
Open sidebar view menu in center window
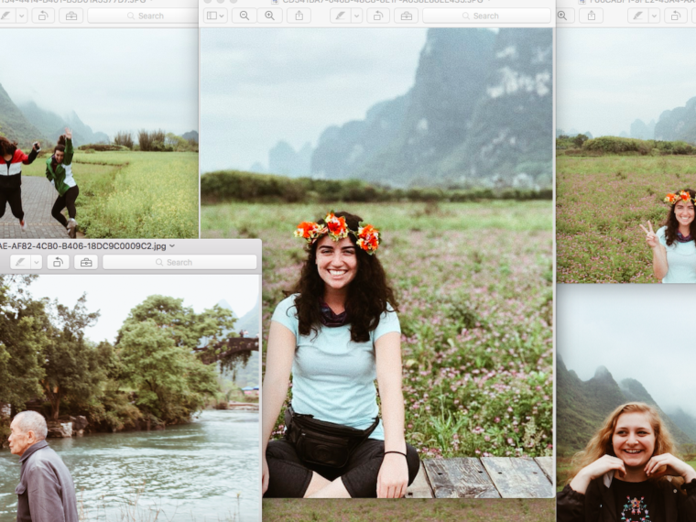[215, 16]
